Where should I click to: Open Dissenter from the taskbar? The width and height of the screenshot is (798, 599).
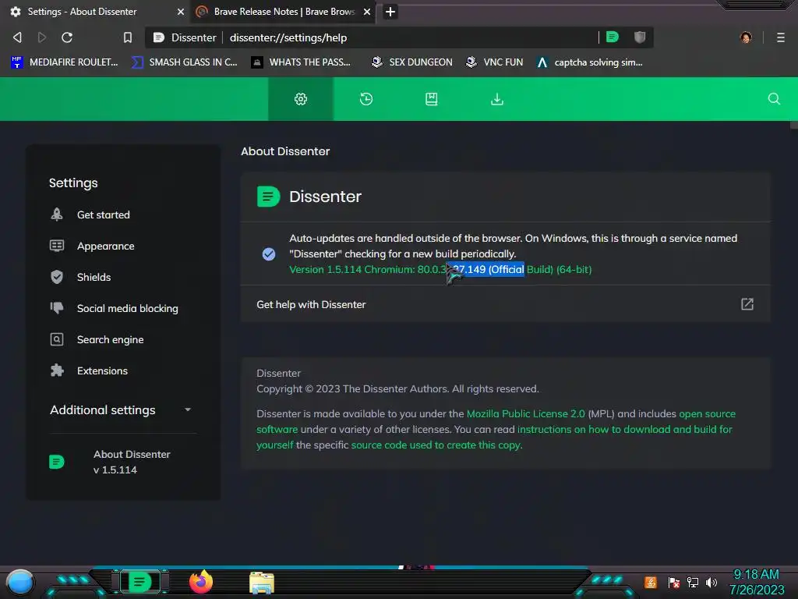coord(140,582)
